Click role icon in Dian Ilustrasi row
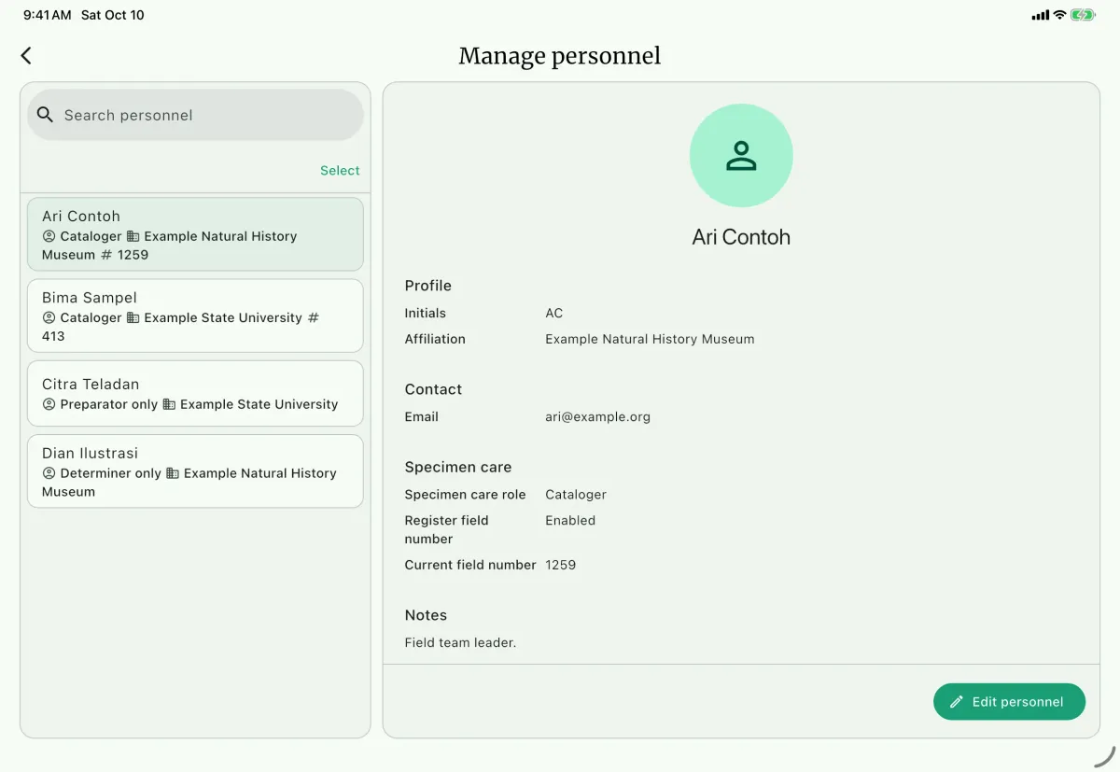The width and height of the screenshot is (1120, 772). point(49,473)
